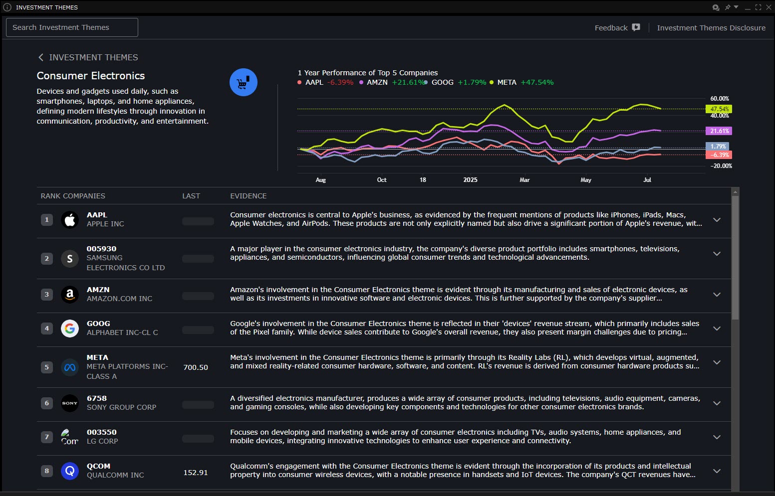Open Investment Themes Disclosure link
The image size is (775, 496).
click(x=711, y=28)
